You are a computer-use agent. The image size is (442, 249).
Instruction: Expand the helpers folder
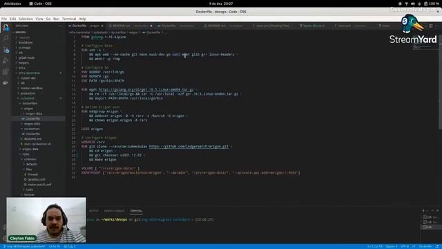[23, 63]
